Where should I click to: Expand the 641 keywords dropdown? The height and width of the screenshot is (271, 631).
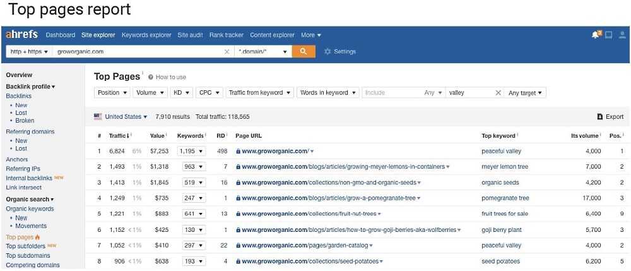(194, 214)
